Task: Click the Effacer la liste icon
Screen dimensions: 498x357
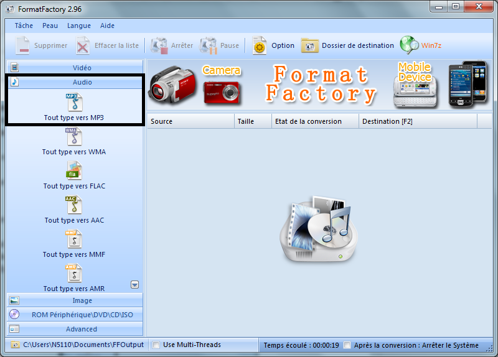Action: pyautogui.click(x=83, y=45)
